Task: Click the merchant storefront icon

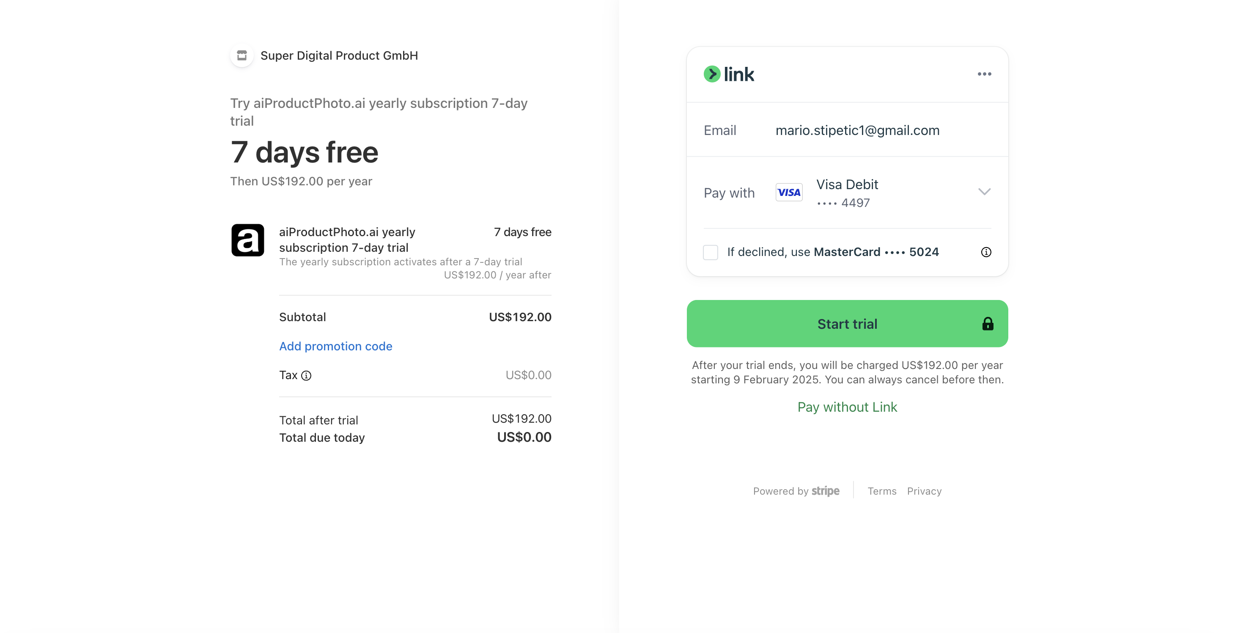Action: pyautogui.click(x=242, y=55)
